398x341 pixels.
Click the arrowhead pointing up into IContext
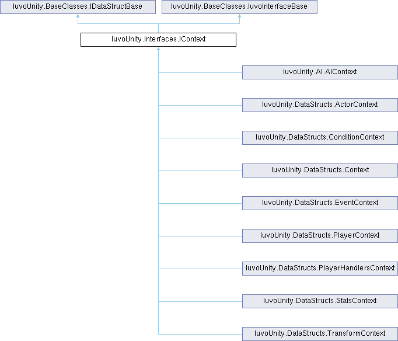coord(158,50)
